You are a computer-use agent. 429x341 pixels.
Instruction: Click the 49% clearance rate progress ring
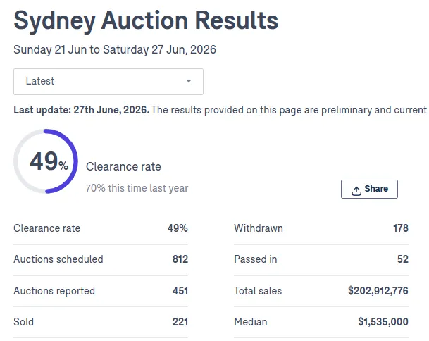coord(46,161)
